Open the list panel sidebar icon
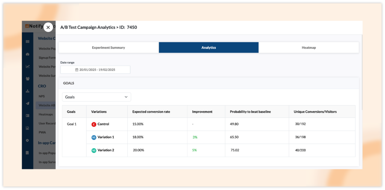 [27, 116]
